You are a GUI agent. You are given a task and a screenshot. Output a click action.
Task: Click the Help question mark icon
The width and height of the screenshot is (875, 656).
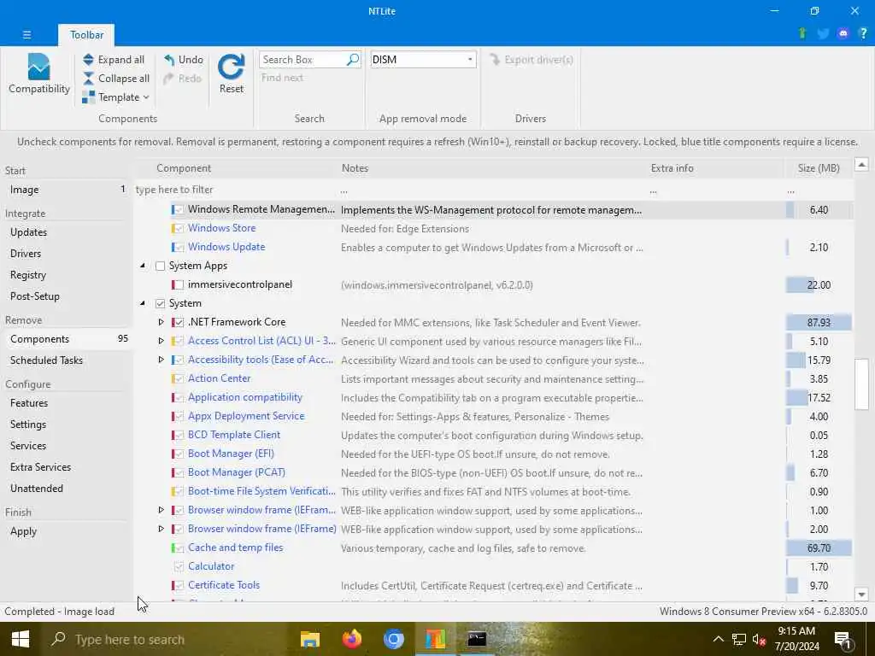[x=863, y=33]
